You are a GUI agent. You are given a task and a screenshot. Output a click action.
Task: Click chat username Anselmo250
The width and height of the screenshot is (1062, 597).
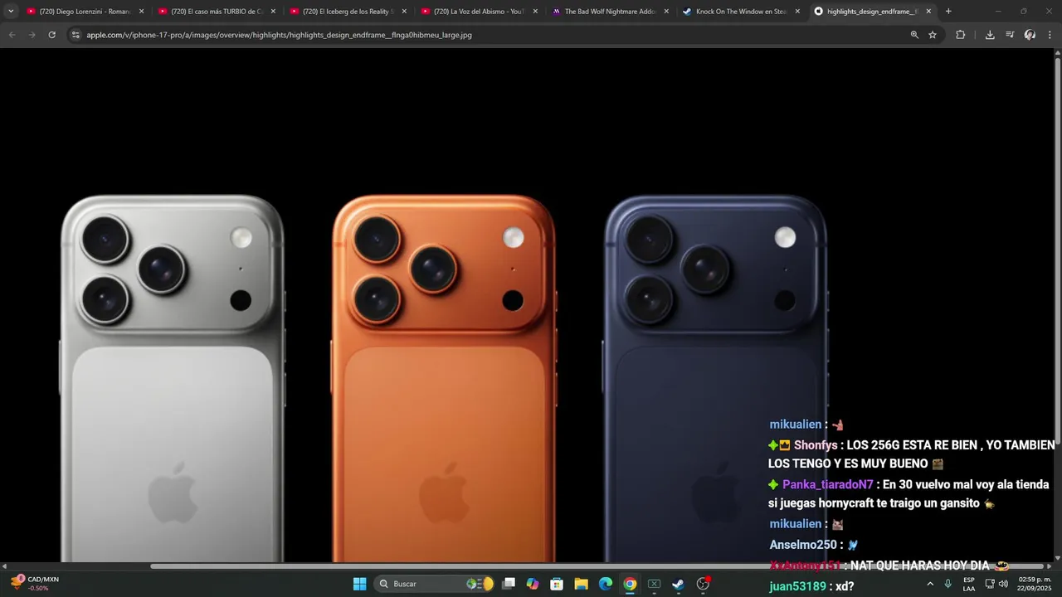pos(803,545)
